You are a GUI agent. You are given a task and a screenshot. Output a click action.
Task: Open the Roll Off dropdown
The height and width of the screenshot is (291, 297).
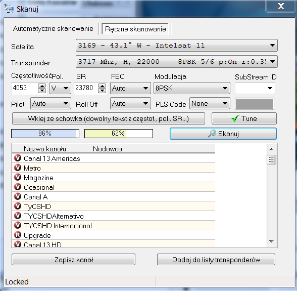click(x=130, y=103)
